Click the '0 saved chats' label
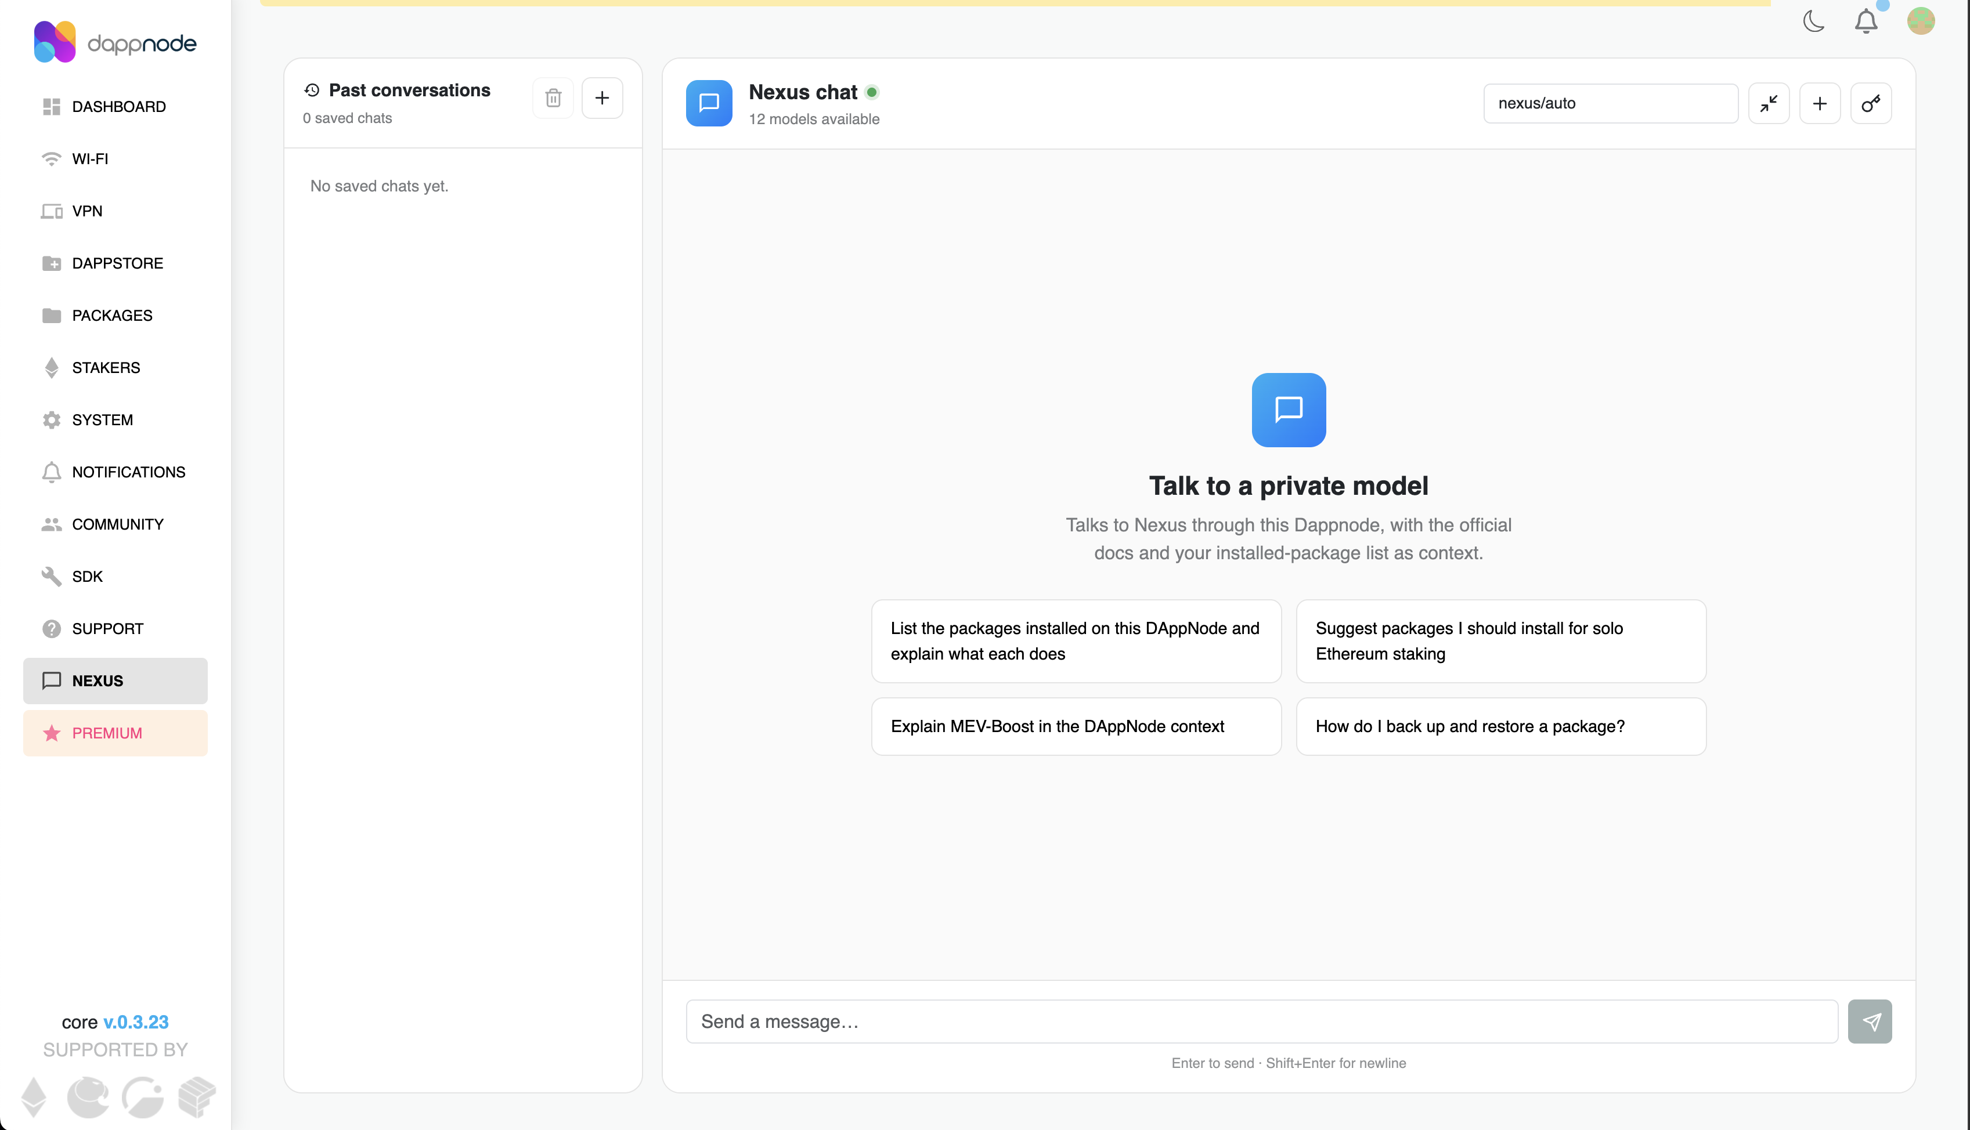1970x1130 pixels. (x=347, y=118)
